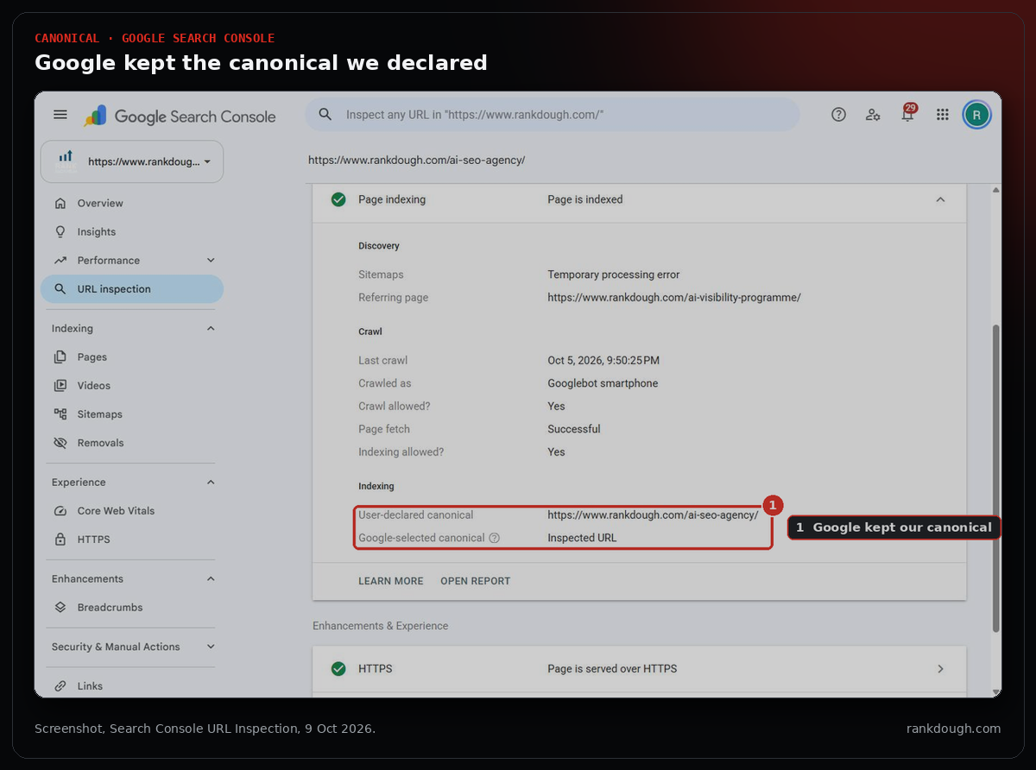Click user-declared canonical URL value
The image size is (1036, 770).
pos(653,515)
